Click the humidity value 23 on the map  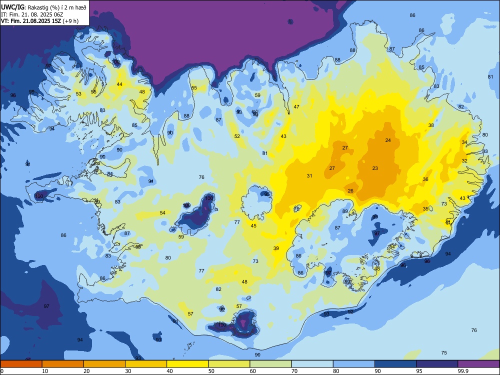[x=375, y=168]
